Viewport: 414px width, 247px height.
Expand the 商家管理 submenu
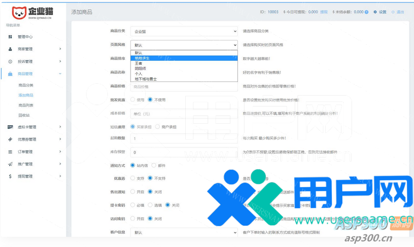[x=60, y=49]
